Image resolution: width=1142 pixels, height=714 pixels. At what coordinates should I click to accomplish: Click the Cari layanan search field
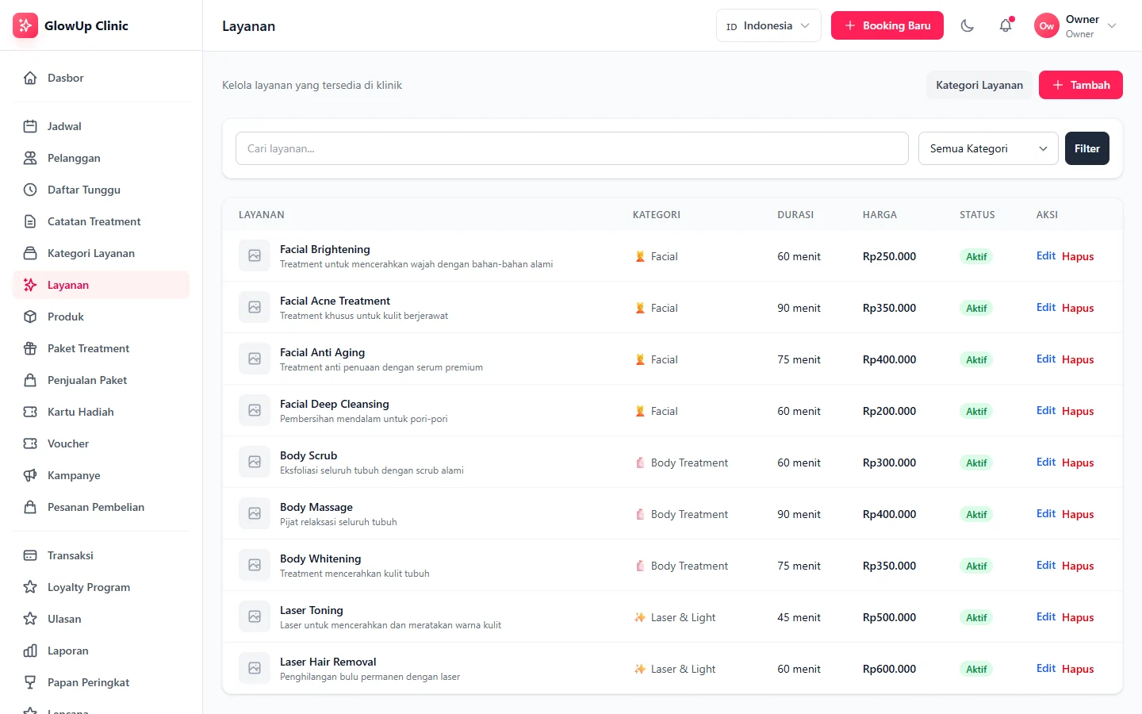coord(572,148)
